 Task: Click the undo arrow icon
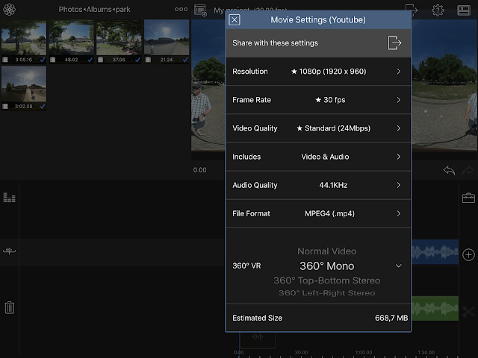[x=449, y=170]
